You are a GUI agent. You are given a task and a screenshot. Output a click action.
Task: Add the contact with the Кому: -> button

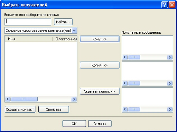[99, 39]
